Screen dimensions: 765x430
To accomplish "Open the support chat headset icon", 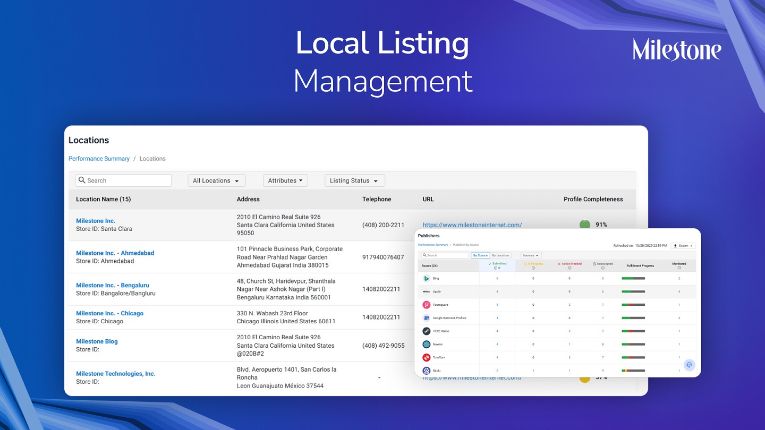I will [x=689, y=365].
